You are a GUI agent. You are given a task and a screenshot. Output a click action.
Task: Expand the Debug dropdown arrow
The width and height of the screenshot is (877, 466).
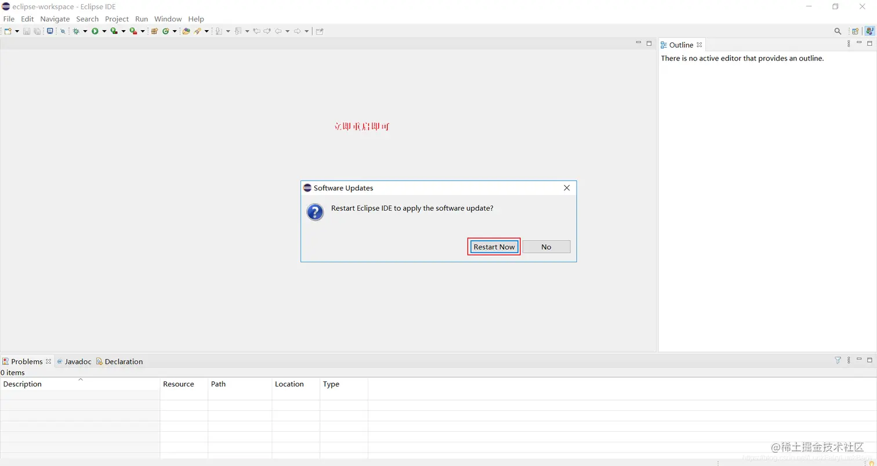pos(85,31)
